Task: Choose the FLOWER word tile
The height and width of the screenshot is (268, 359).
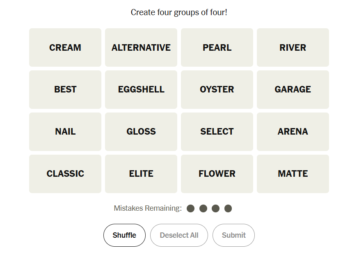Action: tap(217, 174)
